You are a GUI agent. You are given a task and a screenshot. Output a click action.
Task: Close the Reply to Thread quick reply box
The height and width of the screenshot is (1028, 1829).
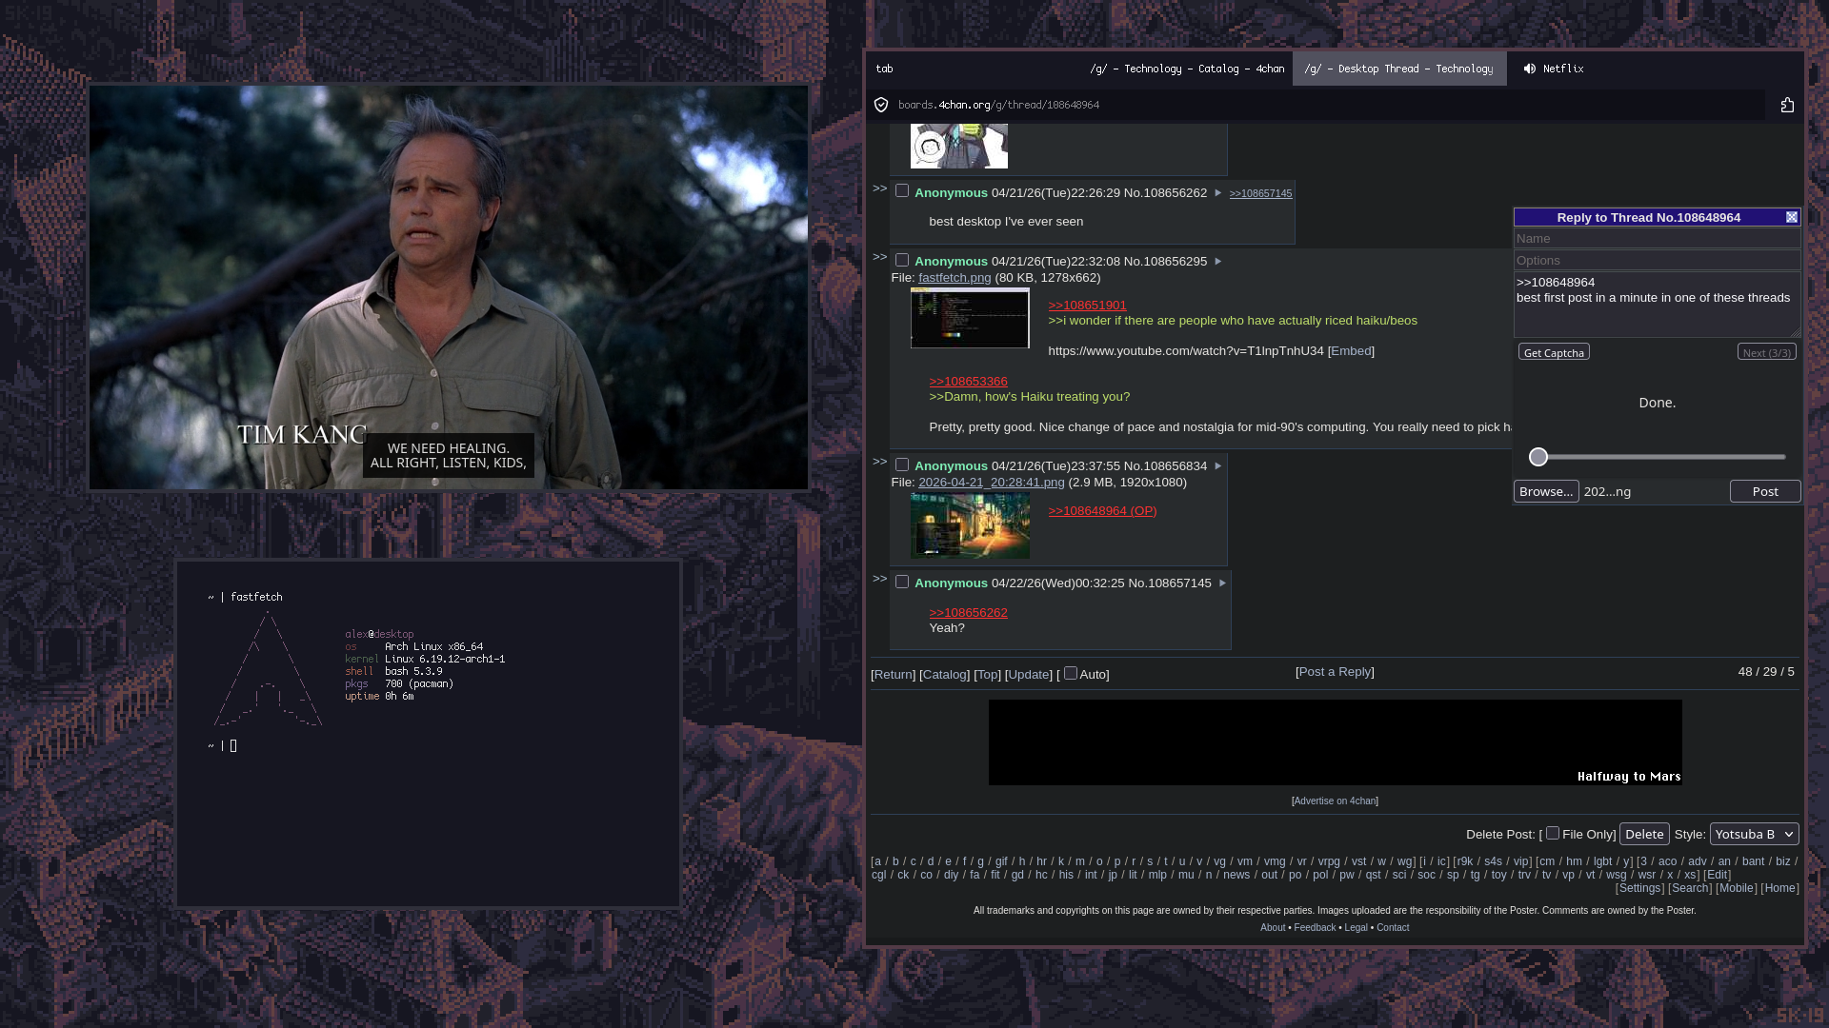[1792, 218]
